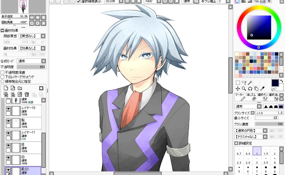The height and width of the screenshot is (175, 285).
Task: Click the 最小サイズ minimum size field
Action: pos(266,118)
